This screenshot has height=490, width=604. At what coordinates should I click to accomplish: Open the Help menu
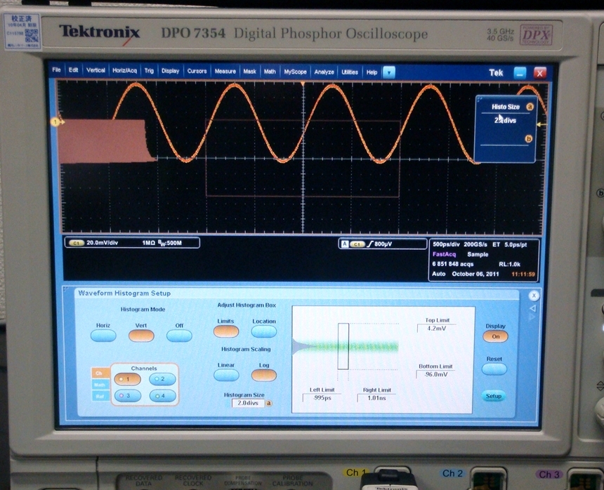(x=372, y=72)
